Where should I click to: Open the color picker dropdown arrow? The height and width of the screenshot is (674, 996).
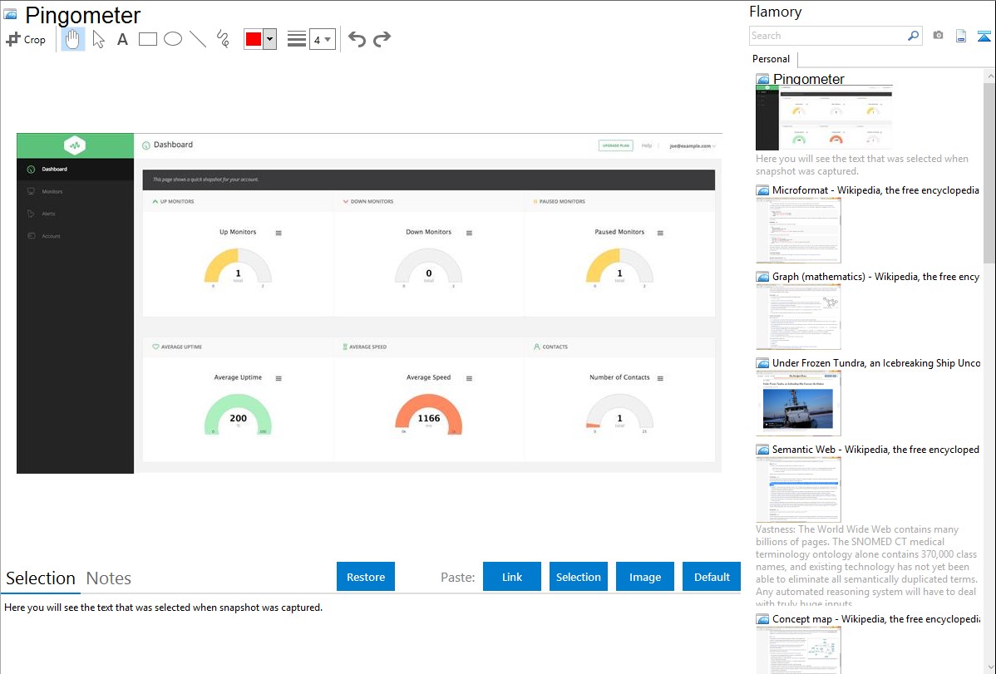click(269, 39)
